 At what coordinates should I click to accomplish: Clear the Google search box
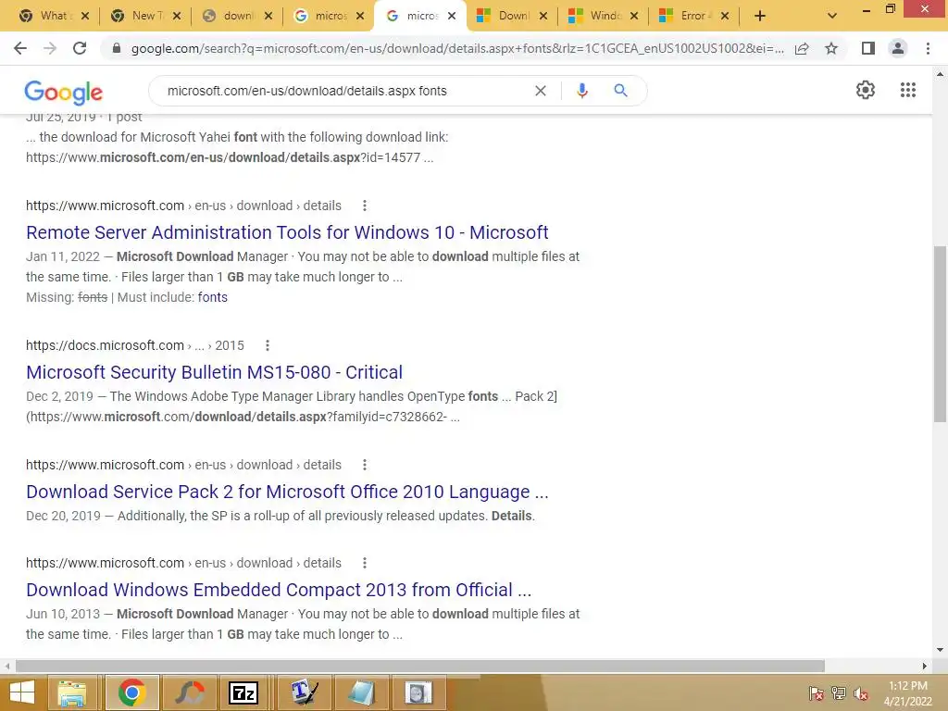pos(541,91)
